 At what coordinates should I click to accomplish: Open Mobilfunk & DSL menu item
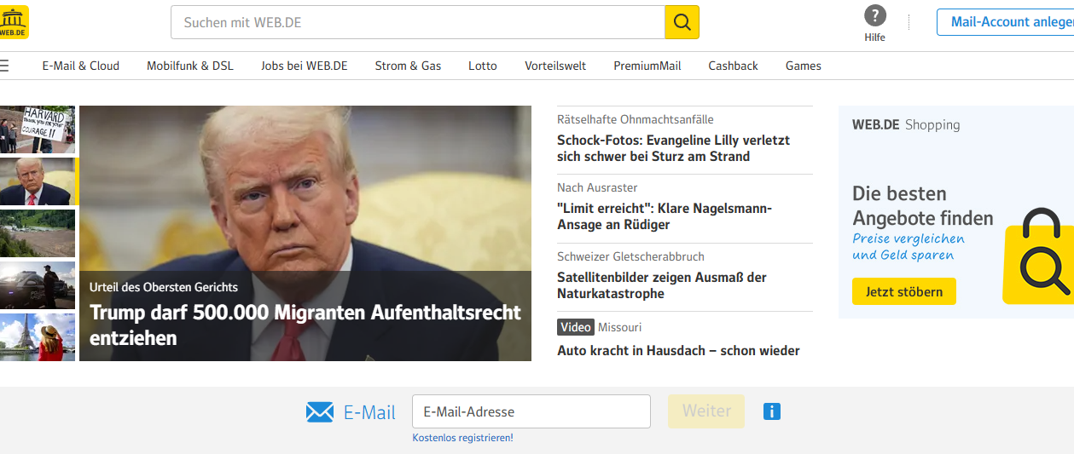click(190, 66)
